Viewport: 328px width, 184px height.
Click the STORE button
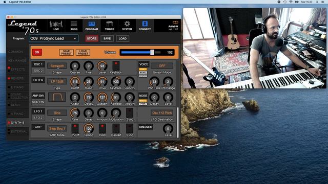pos(92,39)
